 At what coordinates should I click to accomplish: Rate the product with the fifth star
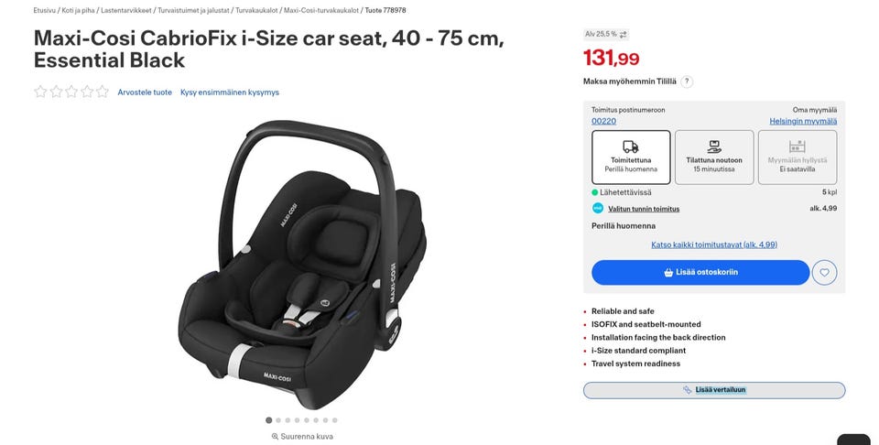102,92
